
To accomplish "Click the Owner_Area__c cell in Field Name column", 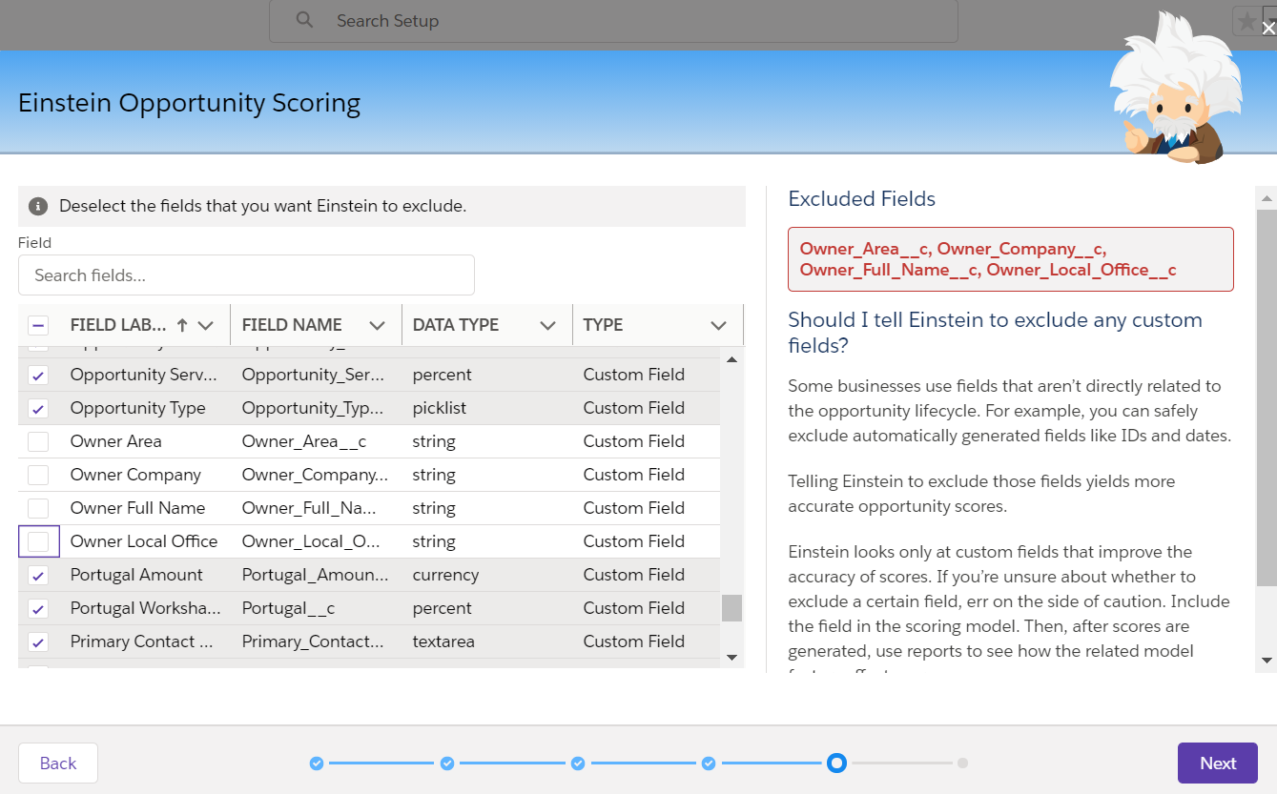I will pyautogui.click(x=304, y=441).
